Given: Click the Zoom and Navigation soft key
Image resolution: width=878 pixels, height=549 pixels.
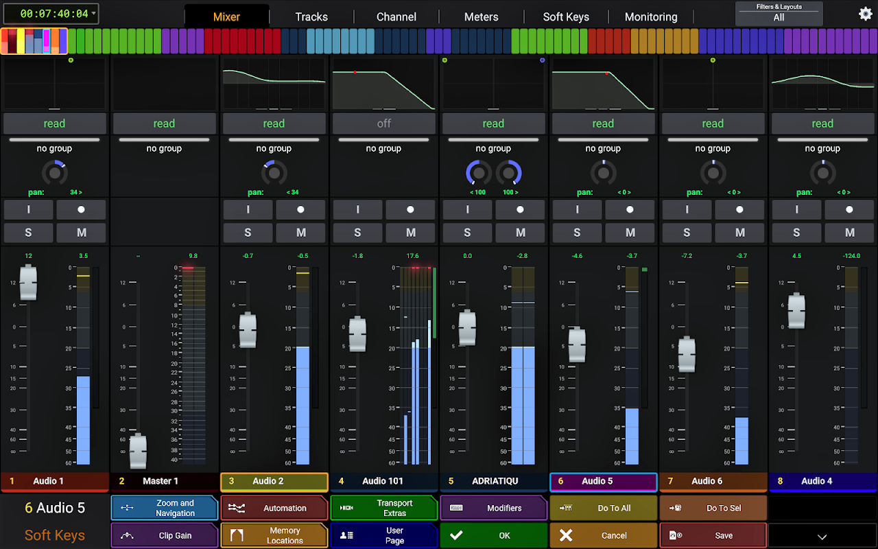Looking at the screenshot, I should [x=164, y=509].
